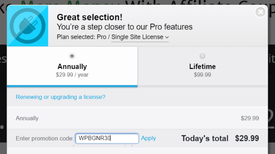This screenshot has height=154, width=275.
Task: Click the blue underline below Annually tab
Action: tap(72, 86)
